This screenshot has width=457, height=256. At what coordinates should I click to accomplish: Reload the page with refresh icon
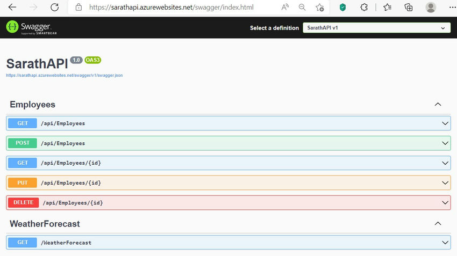coord(54,8)
